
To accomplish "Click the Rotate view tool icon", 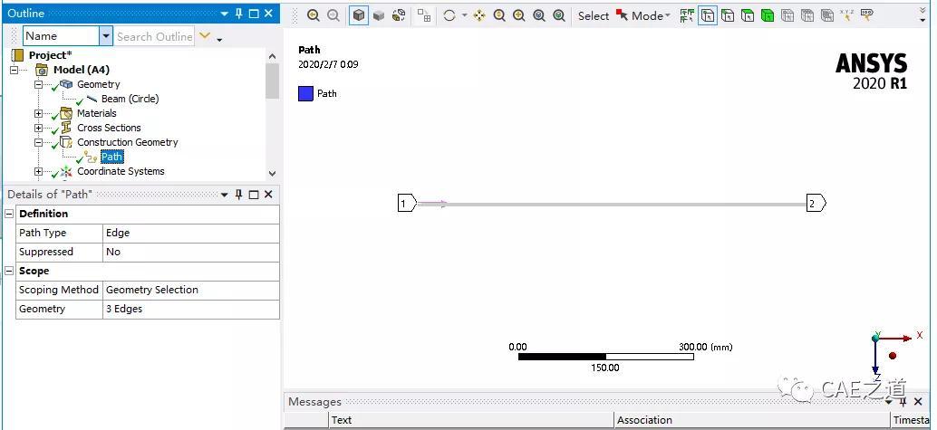I will pyautogui.click(x=449, y=16).
